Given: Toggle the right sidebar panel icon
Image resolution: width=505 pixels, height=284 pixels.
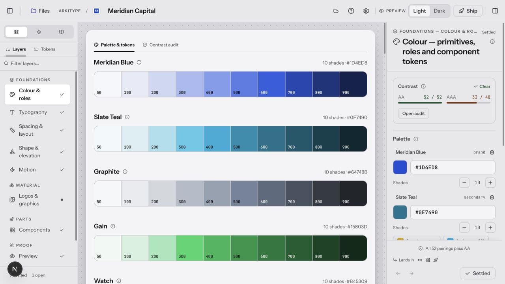Looking at the screenshot, I should 495,11.
